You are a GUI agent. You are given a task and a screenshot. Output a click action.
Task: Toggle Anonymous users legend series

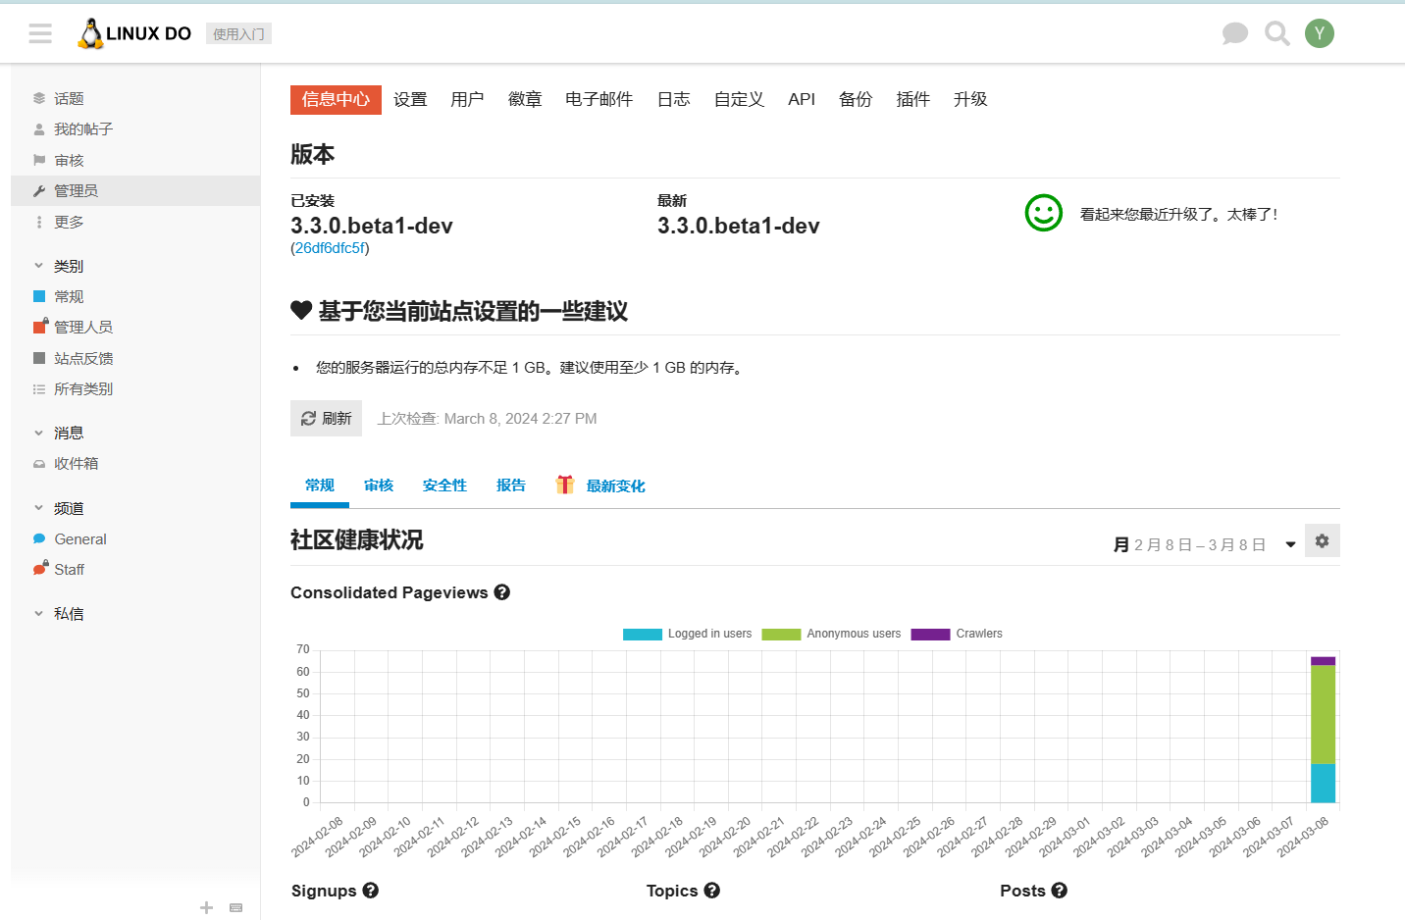tap(831, 634)
